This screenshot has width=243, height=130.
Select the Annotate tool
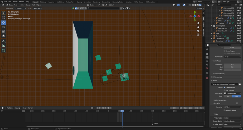[4, 41]
